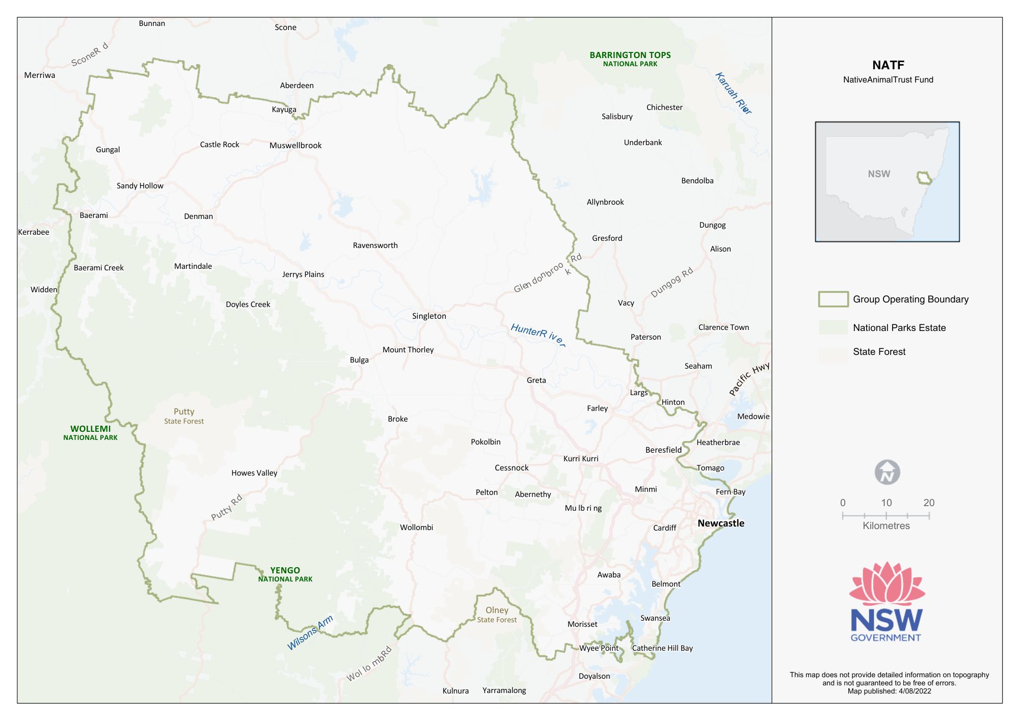The image size is (1019, 720).
Task: Click the Muswellbrook town label
Action: (296, 146)
